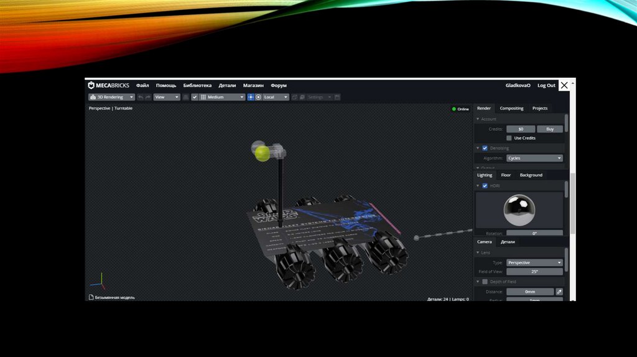The width and height of the screenshot is (637, 357).
Task: Click the blue move gizmo icon
Action: [x=251, y=97]
